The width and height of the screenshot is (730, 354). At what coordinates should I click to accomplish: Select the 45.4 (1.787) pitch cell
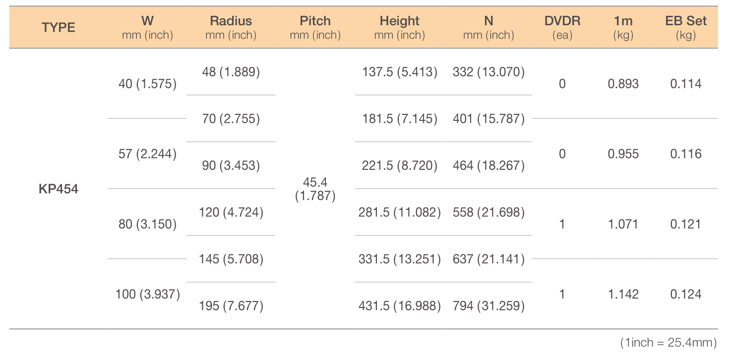pyautogui.click(x=315, y=189)
